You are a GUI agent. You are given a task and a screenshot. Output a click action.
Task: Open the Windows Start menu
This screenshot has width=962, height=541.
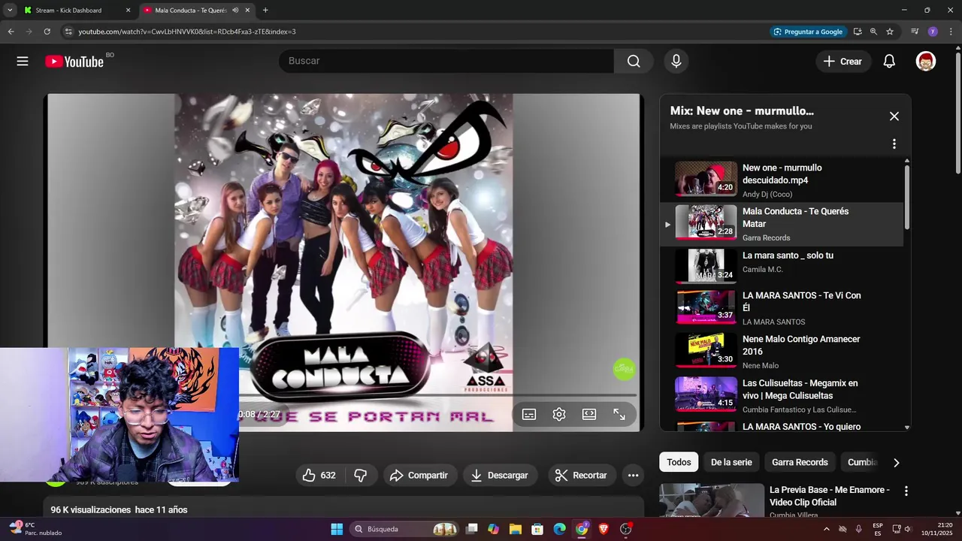click(337, 529)
